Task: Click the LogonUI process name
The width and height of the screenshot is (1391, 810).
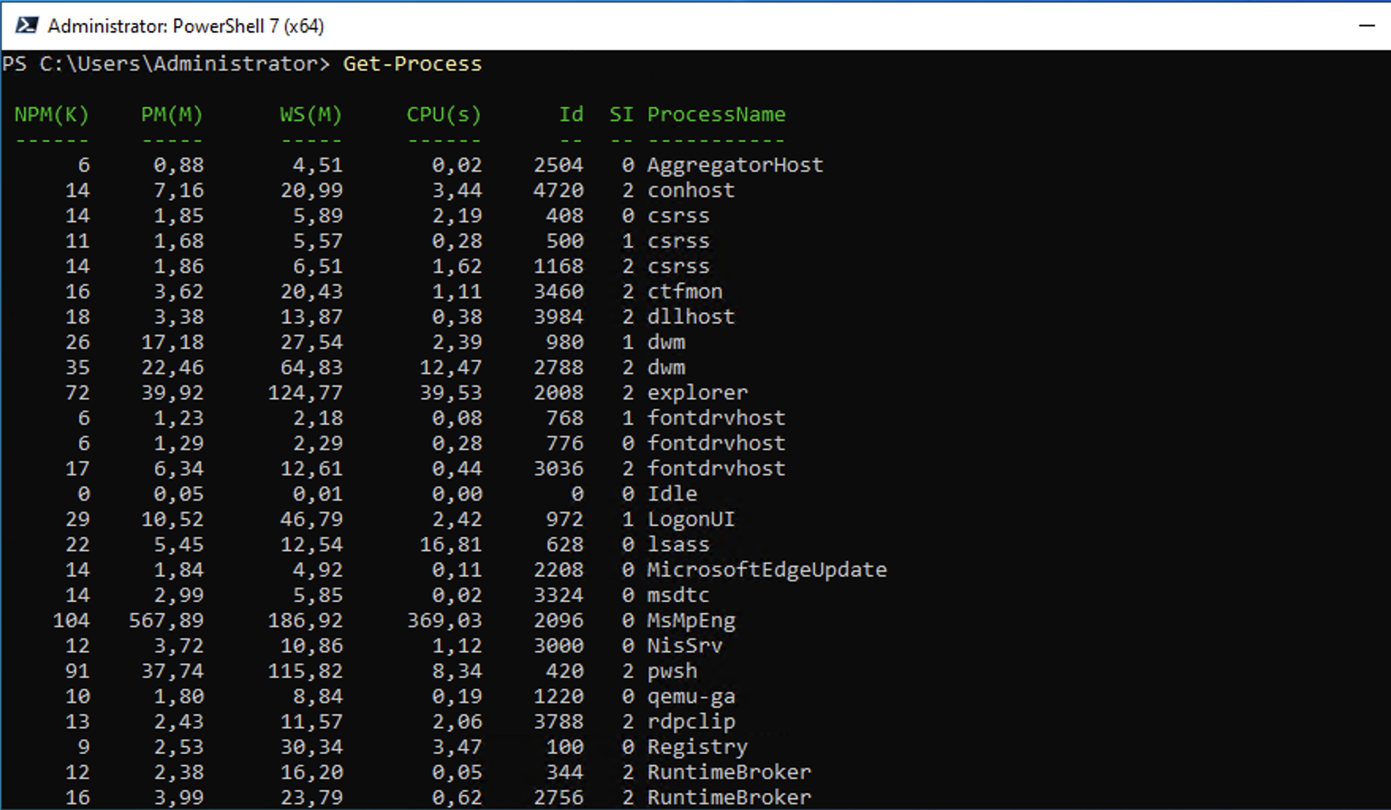Action: [691, 520]
